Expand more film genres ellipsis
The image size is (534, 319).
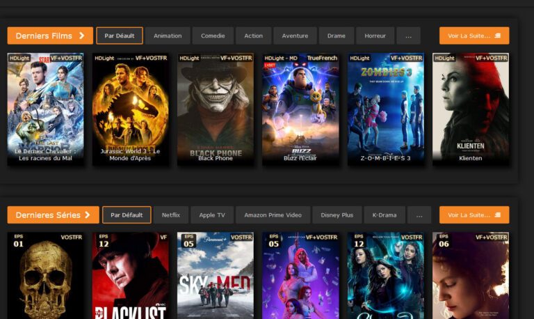(x=408, y=36)
